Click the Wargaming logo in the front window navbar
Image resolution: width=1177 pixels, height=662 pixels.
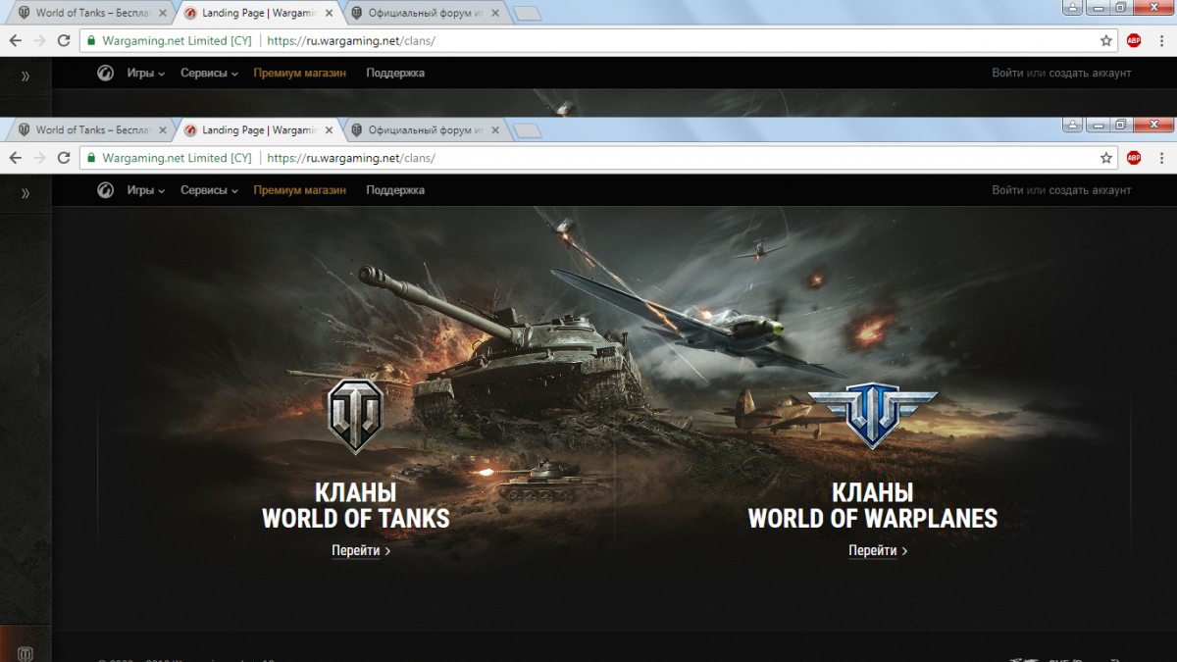click(x=106, y=190)
